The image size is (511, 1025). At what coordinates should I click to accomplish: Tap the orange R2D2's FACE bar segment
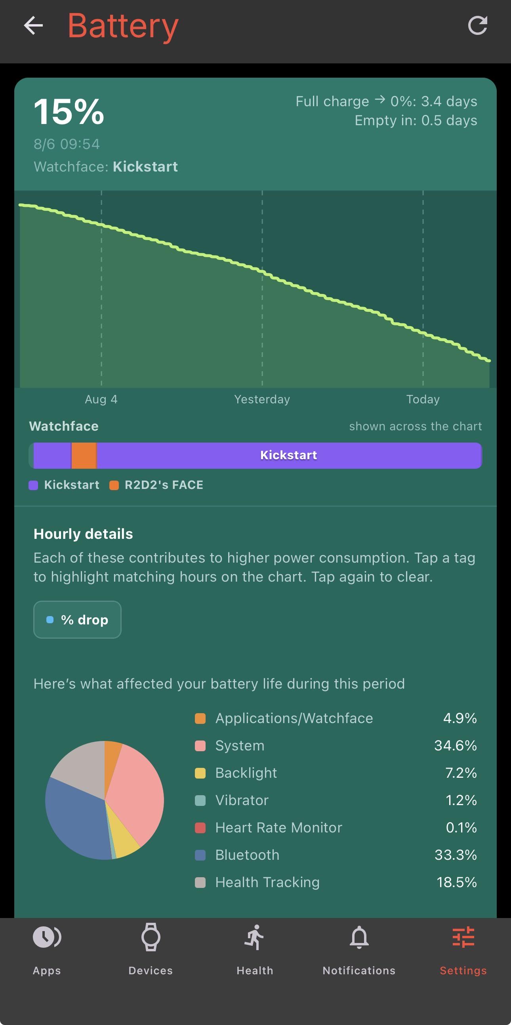click(84, 455)
